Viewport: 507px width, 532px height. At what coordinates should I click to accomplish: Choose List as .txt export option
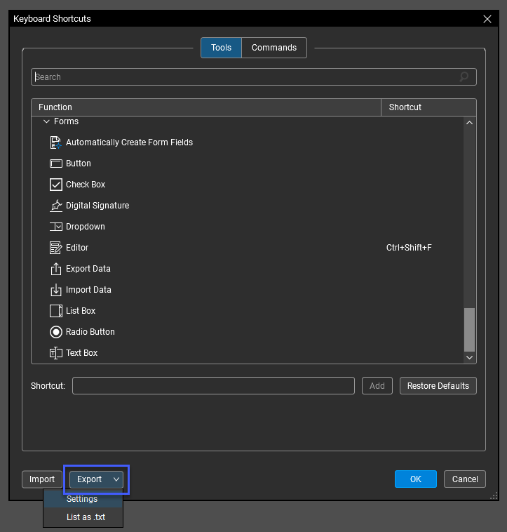[83, 517]
